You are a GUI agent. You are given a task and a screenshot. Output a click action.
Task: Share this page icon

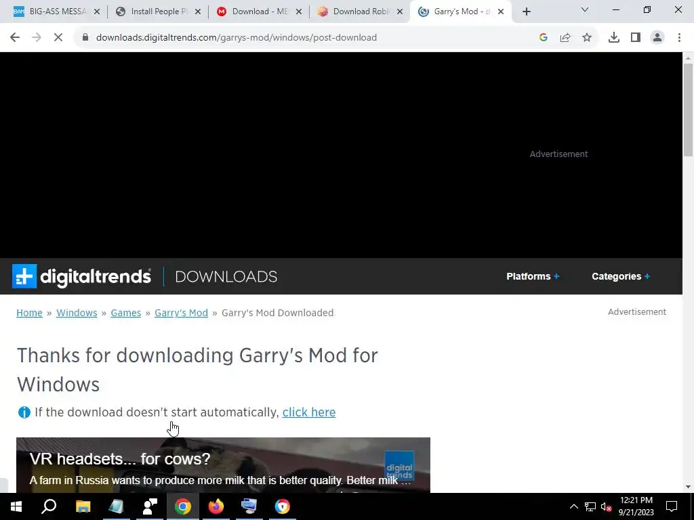click(x=565, y=38)
